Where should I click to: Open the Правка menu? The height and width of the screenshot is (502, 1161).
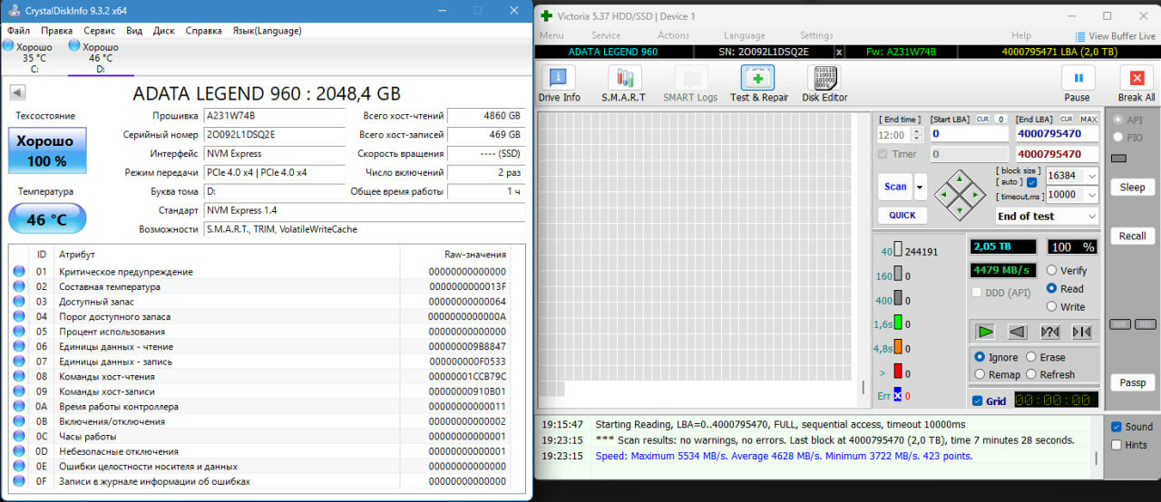click(57, 30)
